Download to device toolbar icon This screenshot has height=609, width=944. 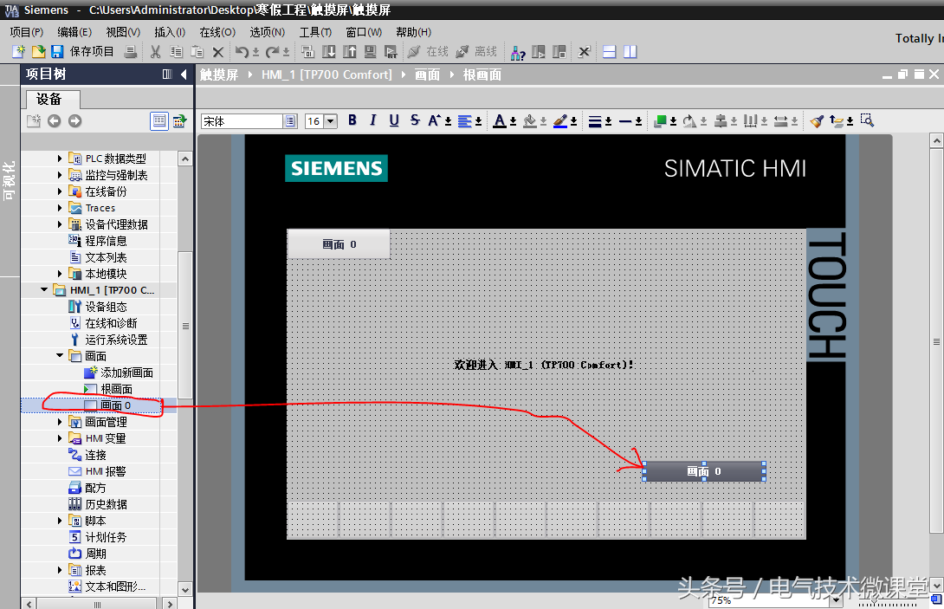click(x=329, y=52)
